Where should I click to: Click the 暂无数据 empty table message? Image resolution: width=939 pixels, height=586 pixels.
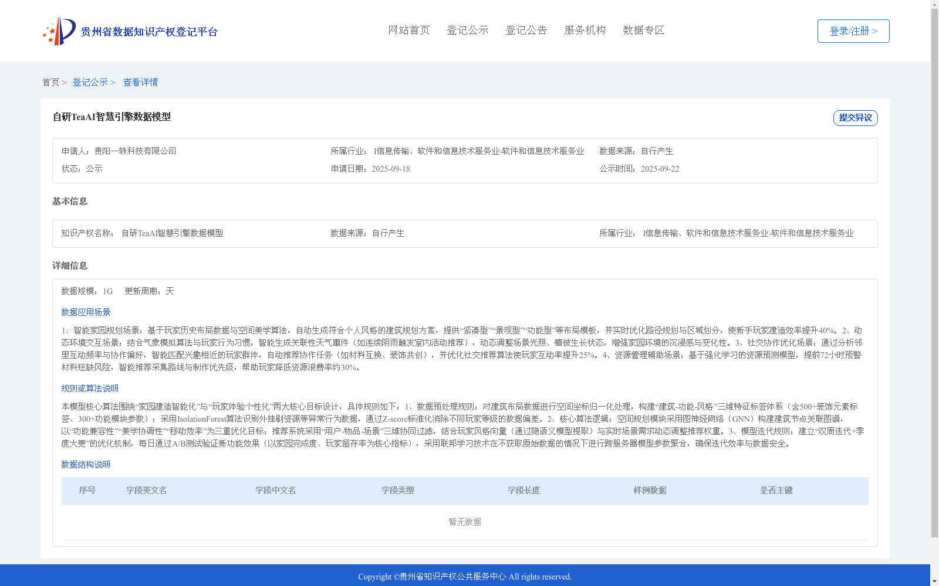coord(465,522)
